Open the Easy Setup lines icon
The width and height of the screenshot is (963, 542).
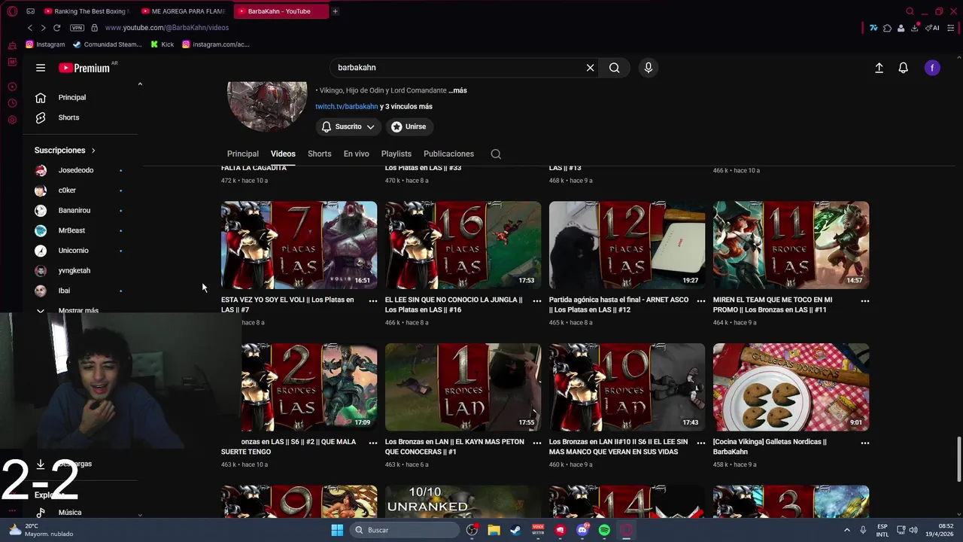click(952, 28)
